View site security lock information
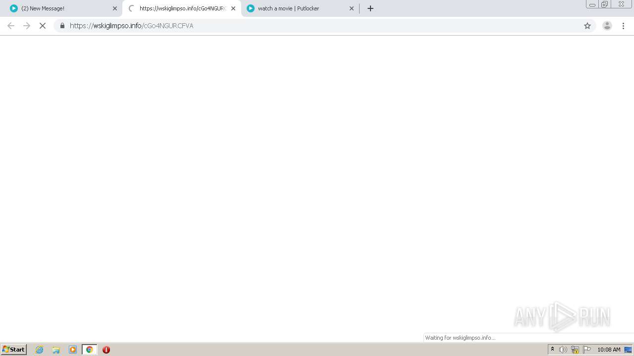The height and width of the screenshot is (356, 634). click(62, 26)
